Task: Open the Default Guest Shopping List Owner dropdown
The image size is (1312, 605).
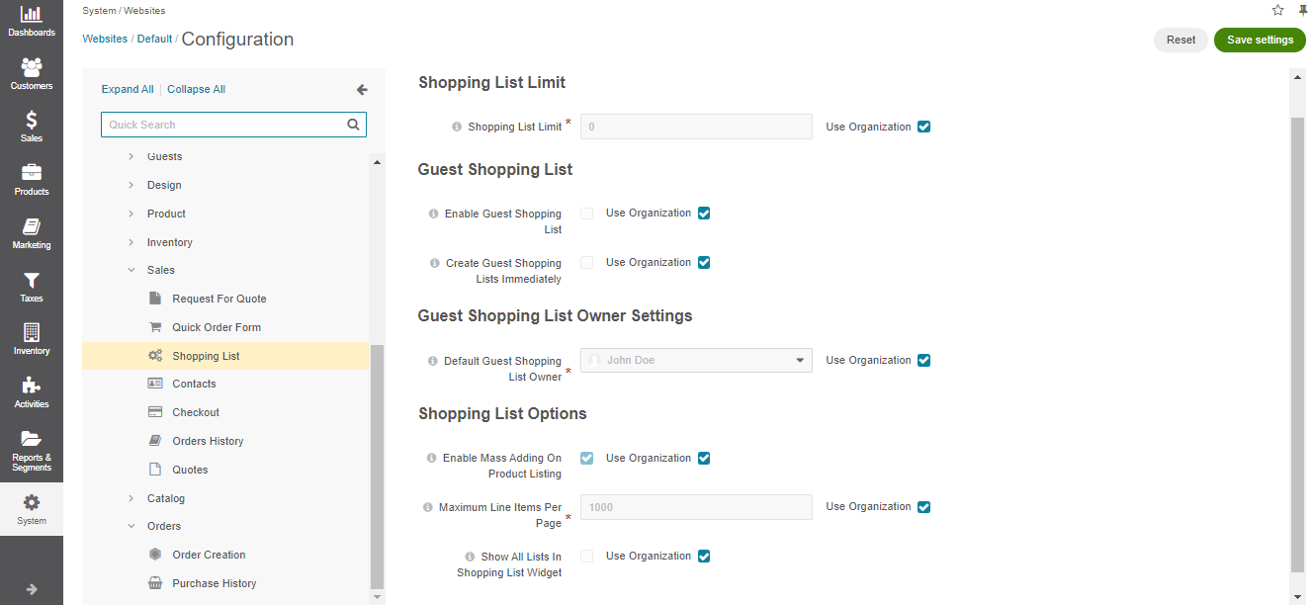Action: click(696, 361)
